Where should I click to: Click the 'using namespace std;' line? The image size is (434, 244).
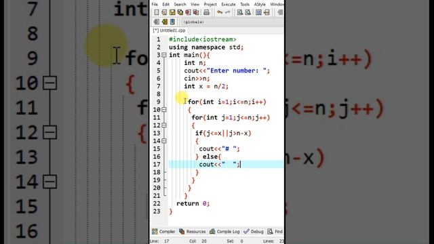tap(206, 47)
